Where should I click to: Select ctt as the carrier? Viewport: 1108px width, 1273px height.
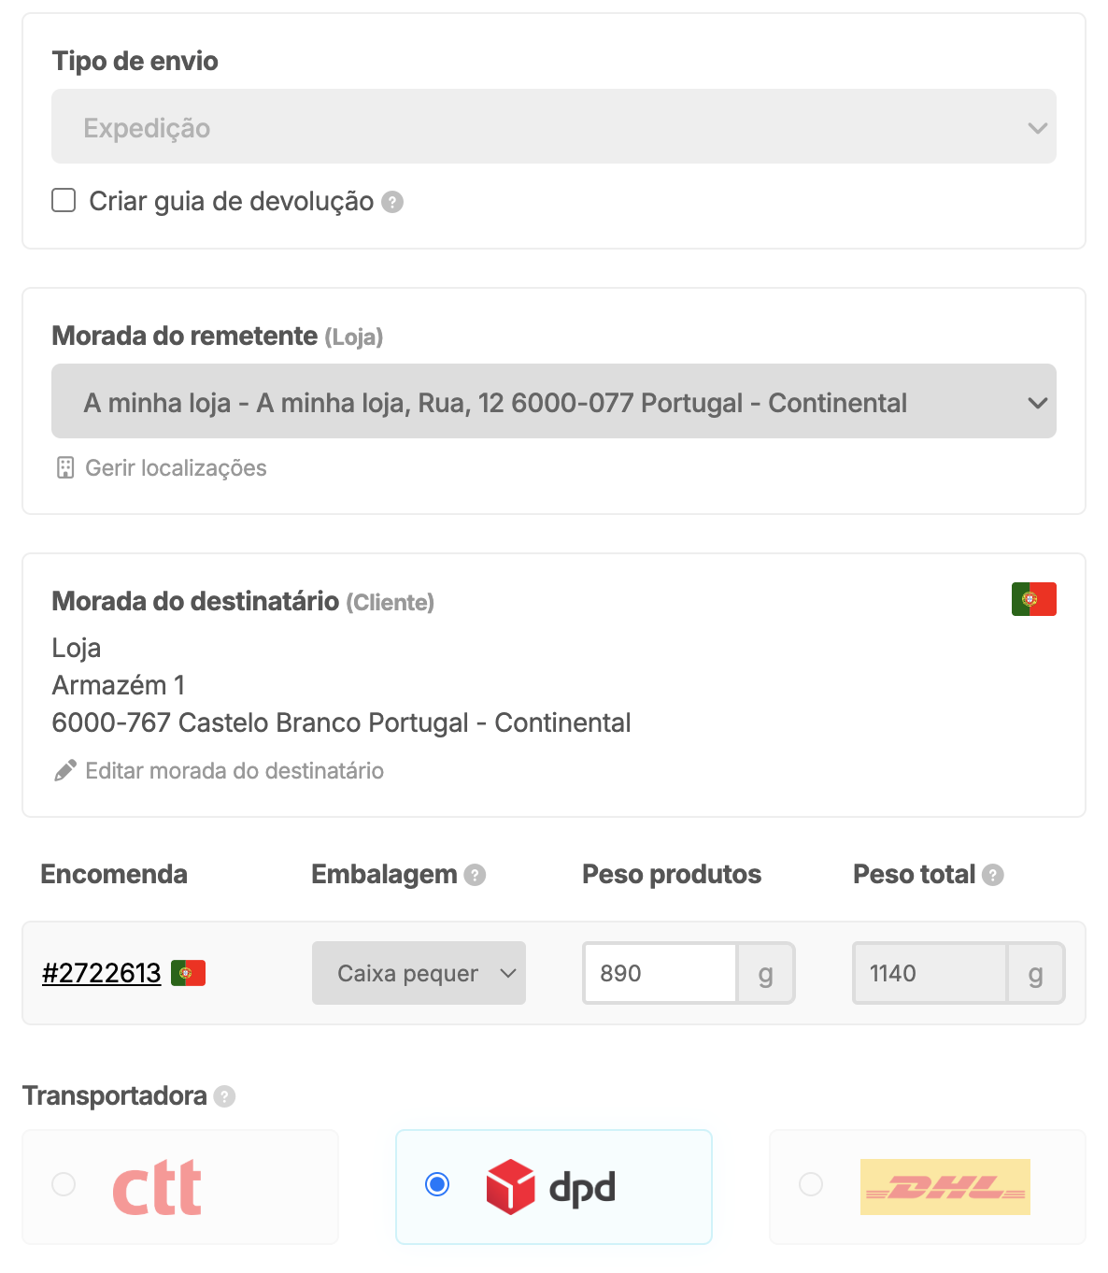coord(64,1184)
